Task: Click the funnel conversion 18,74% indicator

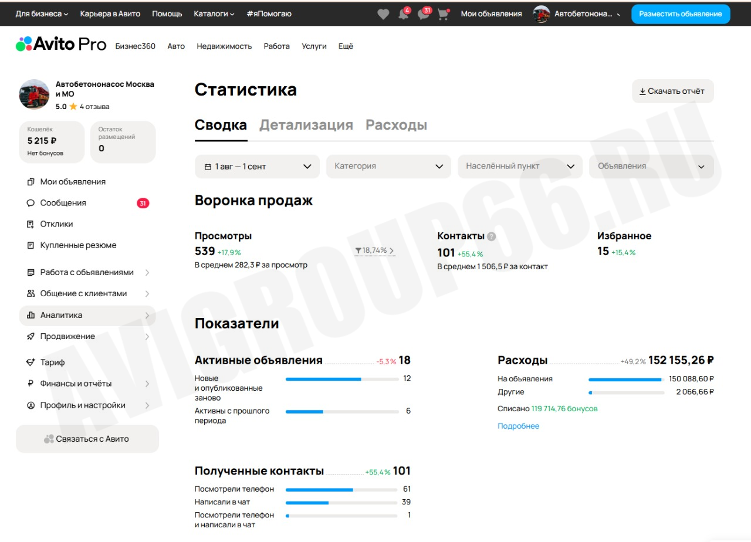Action: coord(374,250)
